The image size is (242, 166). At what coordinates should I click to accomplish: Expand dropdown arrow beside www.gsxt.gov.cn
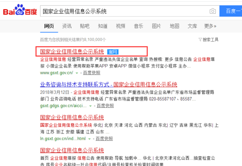[x=77, y=73]
